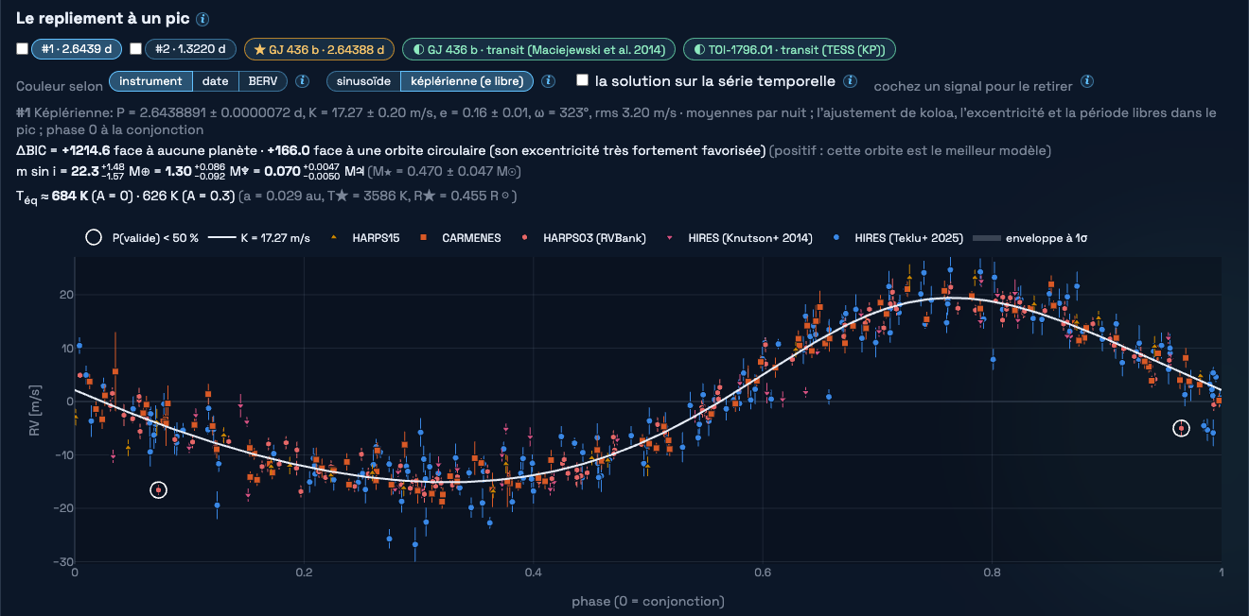Image resolution: width=1249 pixels, height=616 pixels.
Task: Select the '#2 · 1.3220 d' peak chip
Action: point(190,49)
